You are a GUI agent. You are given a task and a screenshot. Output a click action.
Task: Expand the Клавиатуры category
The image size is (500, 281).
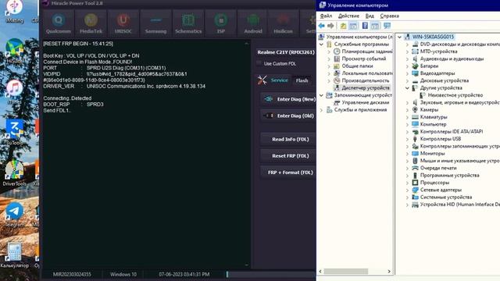point(407,117)
